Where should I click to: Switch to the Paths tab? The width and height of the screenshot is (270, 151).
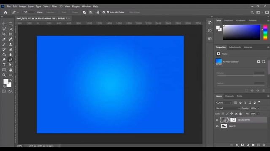[240, 96]
